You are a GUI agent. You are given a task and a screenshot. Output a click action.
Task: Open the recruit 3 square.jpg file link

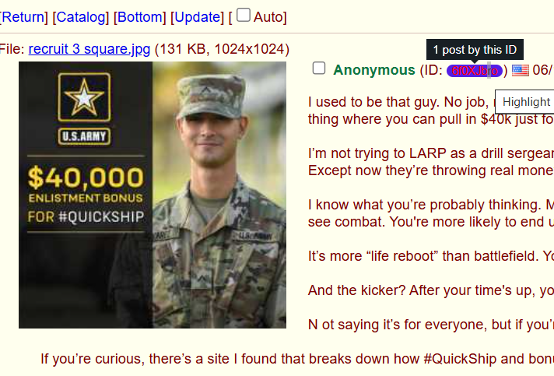(89, 49)
